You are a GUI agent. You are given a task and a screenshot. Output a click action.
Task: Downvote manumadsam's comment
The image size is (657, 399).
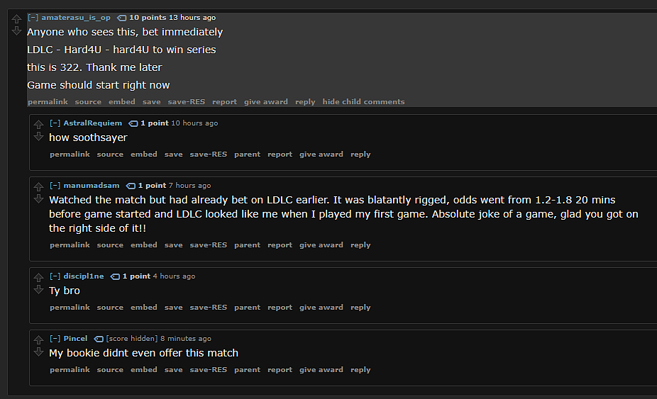click(x=38, y=198)
